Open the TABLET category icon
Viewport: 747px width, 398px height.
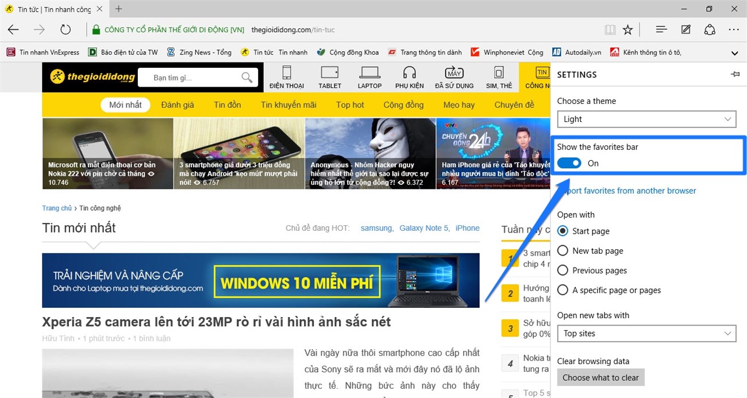pyautogui.click(x=330, y=77)
